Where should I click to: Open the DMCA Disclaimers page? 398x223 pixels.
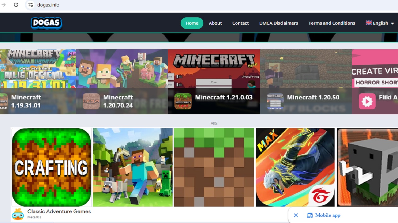(x=279, y=23)
